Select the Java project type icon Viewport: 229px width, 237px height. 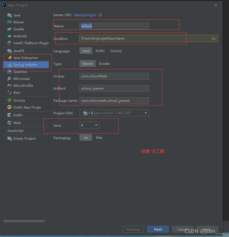(9, 15)
